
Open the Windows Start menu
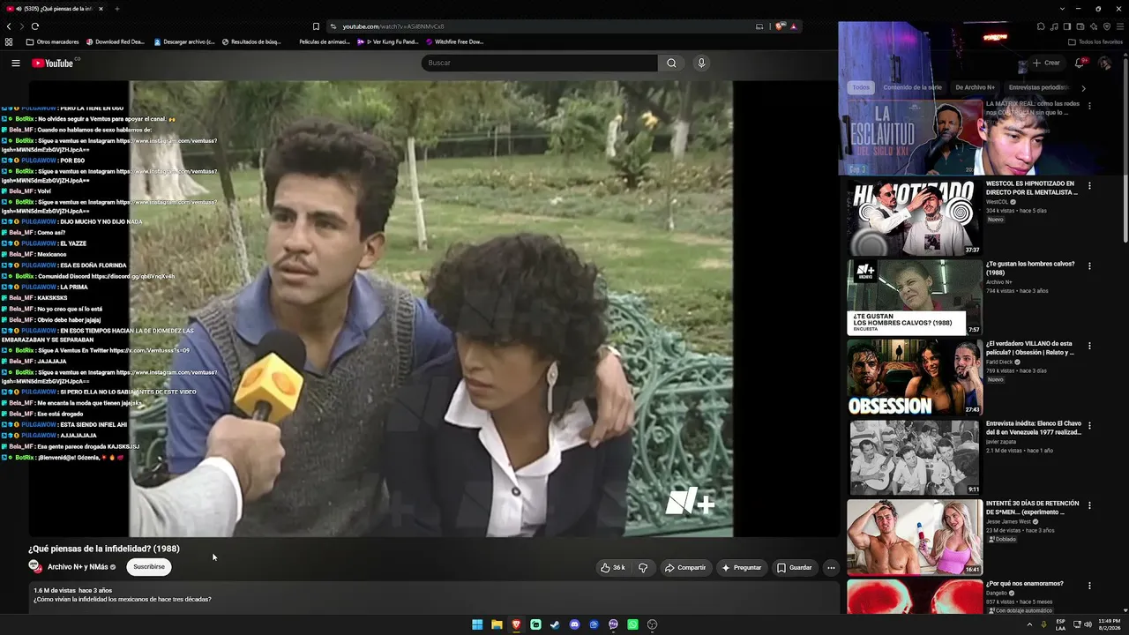(477, 624)
